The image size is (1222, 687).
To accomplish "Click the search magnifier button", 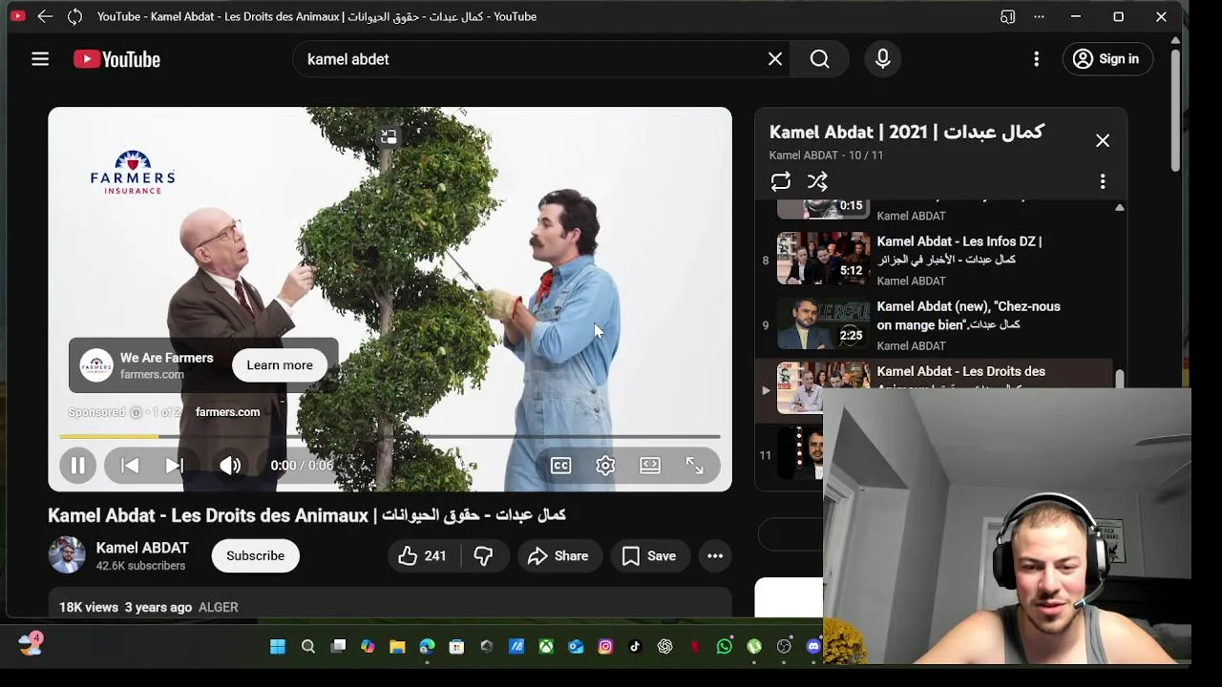I will 820,59.
